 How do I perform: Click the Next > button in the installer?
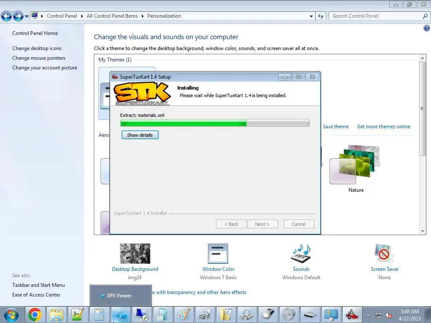tap(263, 224)
